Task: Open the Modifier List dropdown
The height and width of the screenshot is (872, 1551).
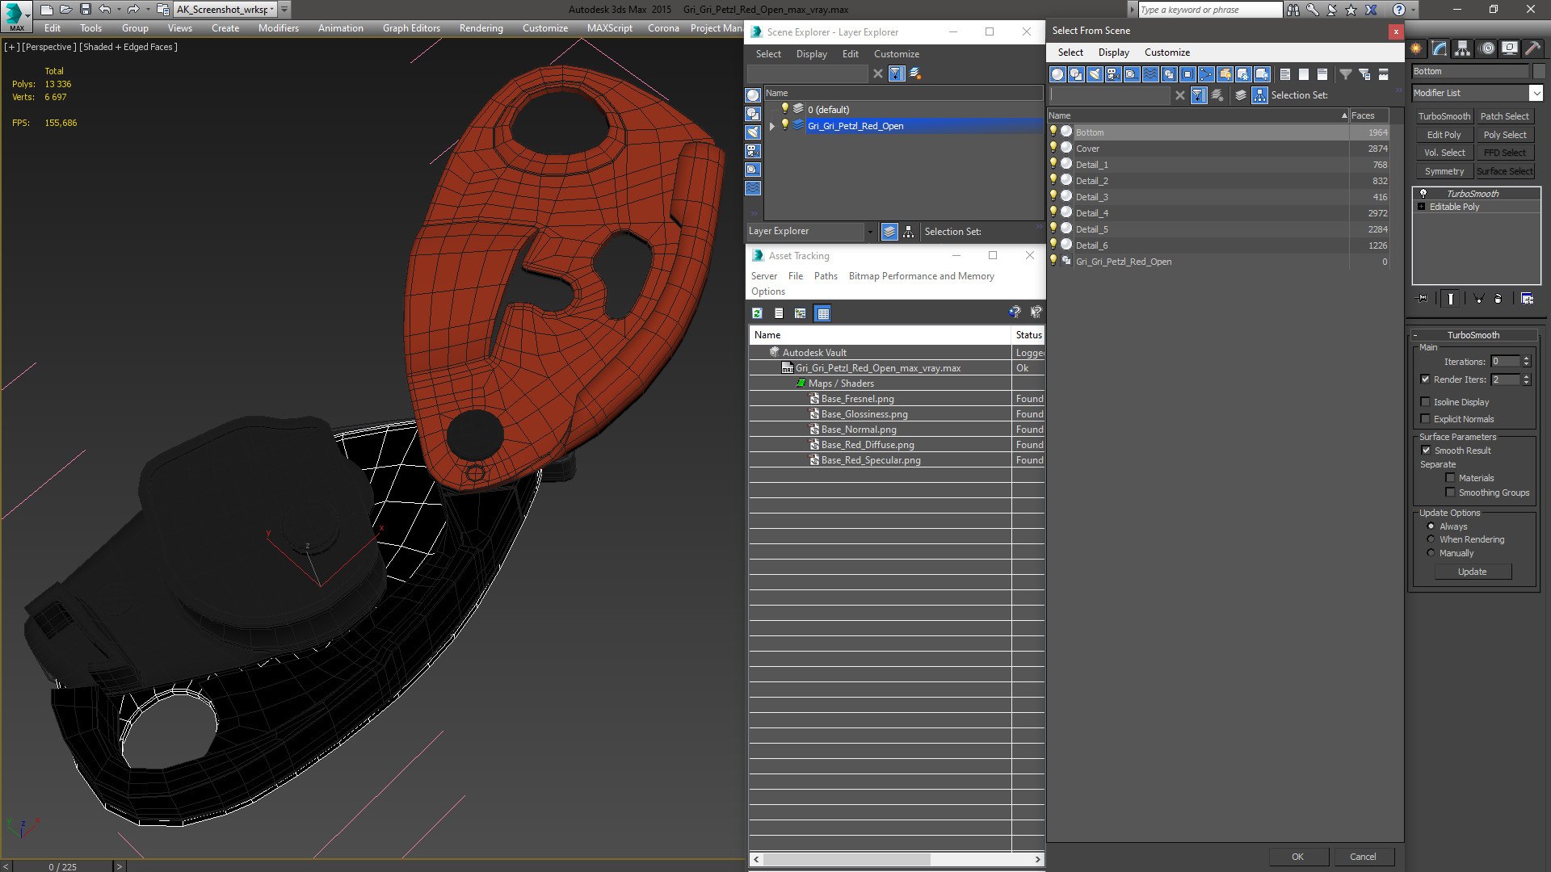Action: pyautogui.click(x=1536, y=93)
